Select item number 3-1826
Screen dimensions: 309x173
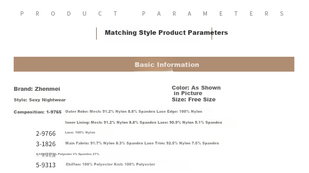(x=46, y=144)
